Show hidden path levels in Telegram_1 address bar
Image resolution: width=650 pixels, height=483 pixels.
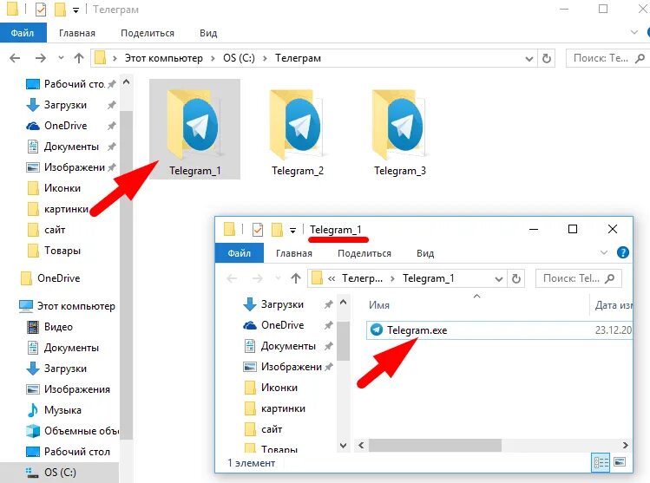[332, 278]
